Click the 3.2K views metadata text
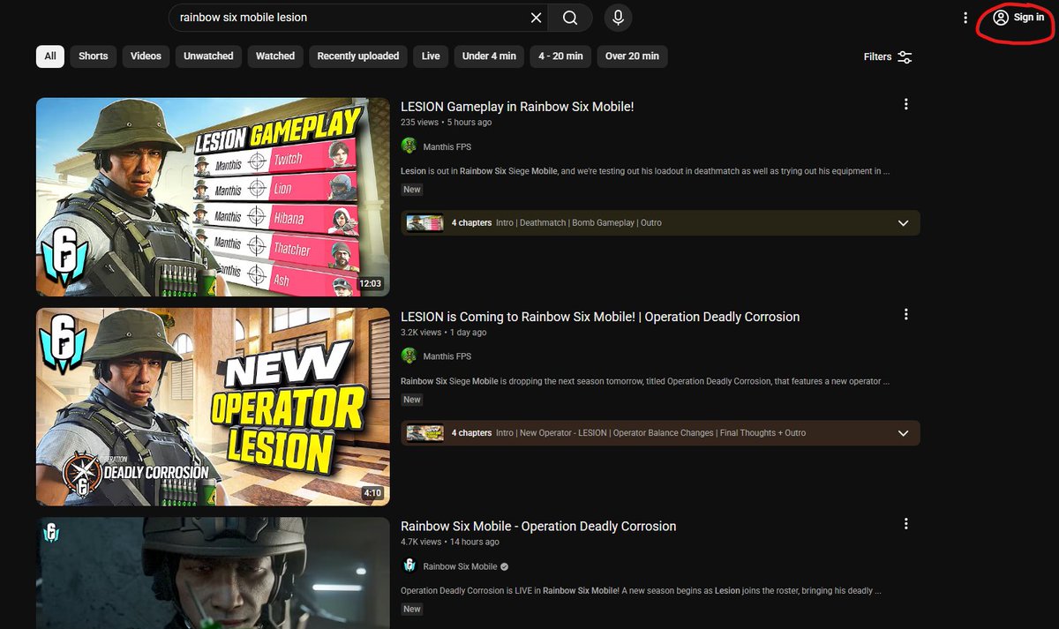Image resolution: width=1059 pixels, height=629 pixels. 421,333
